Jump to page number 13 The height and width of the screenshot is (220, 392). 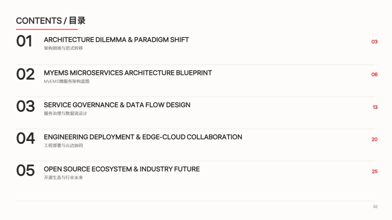pos(375,108)
